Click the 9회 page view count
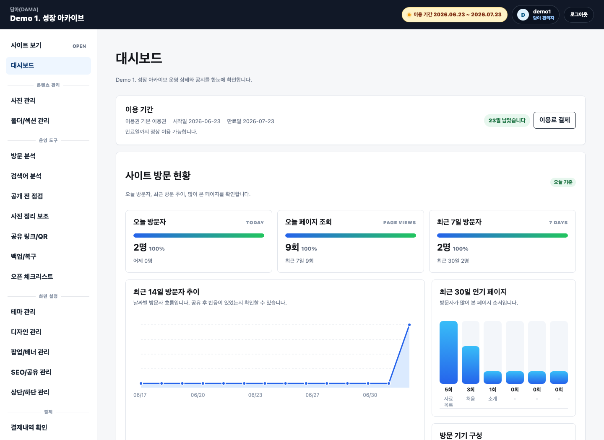 click(x=292, y=247)
